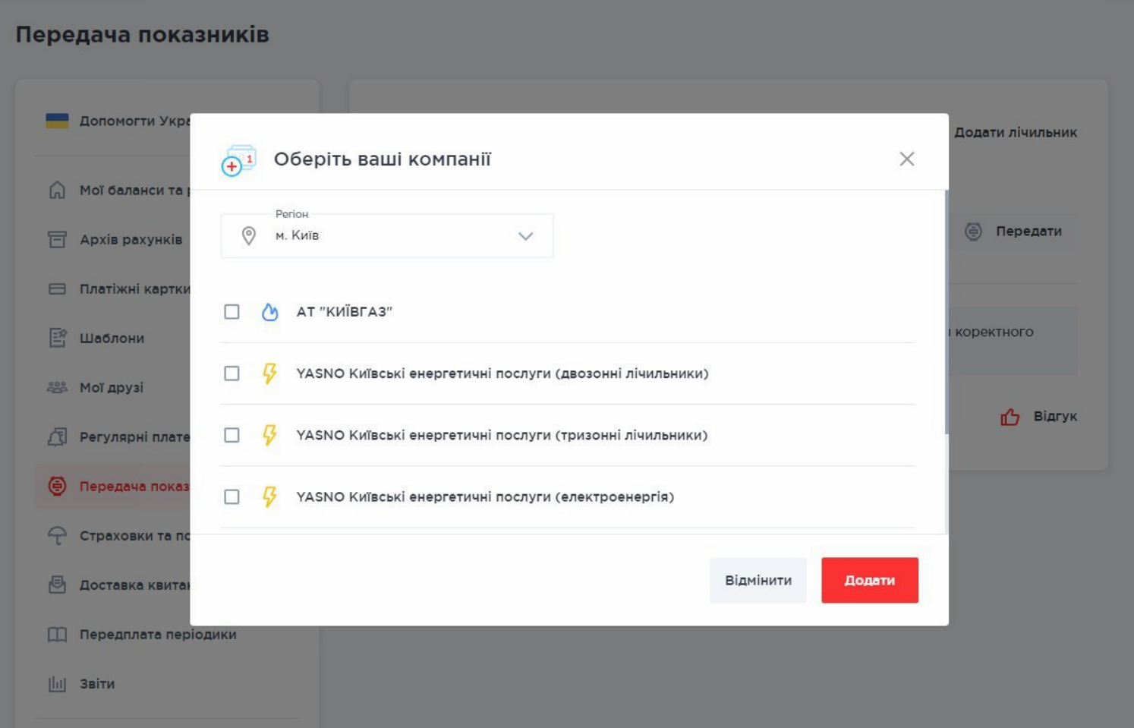Image resolution: width=1134 pixels, height=728 pixels.
Task: Click the chevron arrow in region selector
Action: (525, 236)
